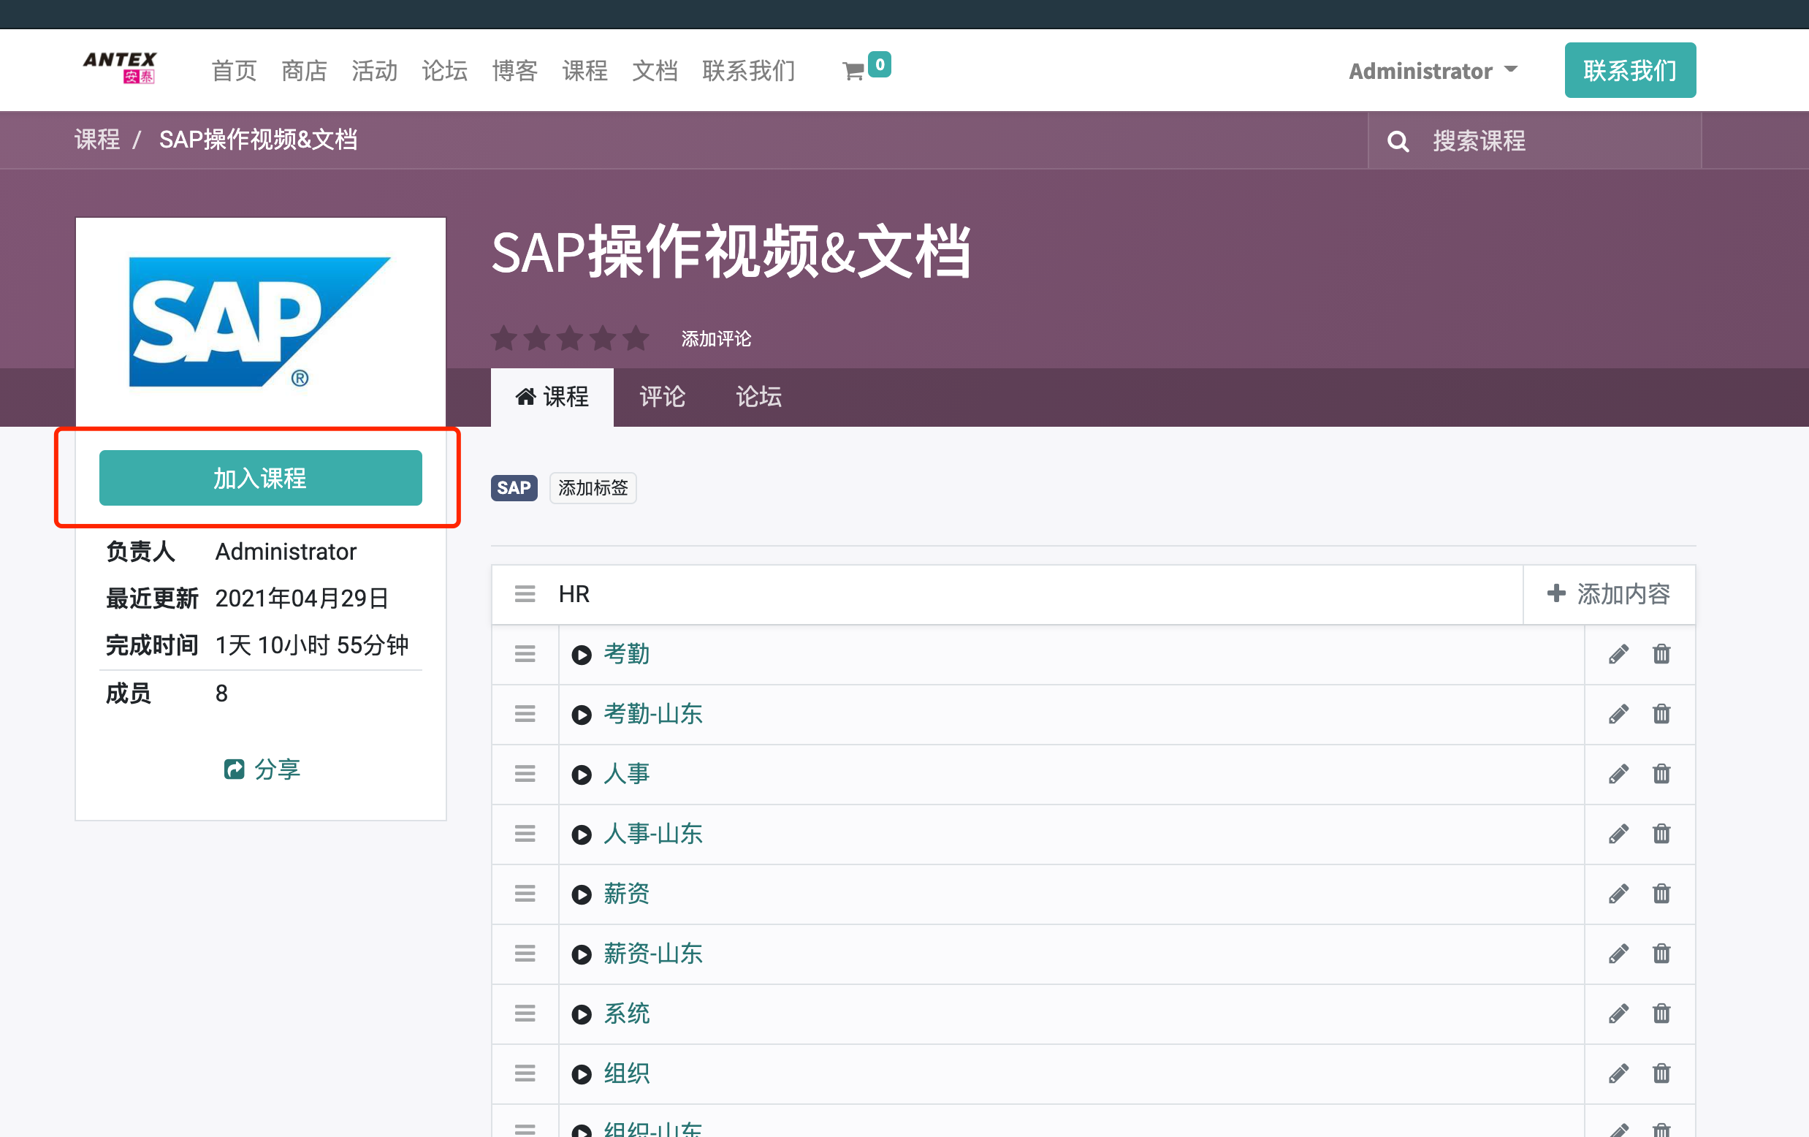1809x1137 pixels.
Task: Click 添加标签 next to SAP tag
Action: pos(593,488)
